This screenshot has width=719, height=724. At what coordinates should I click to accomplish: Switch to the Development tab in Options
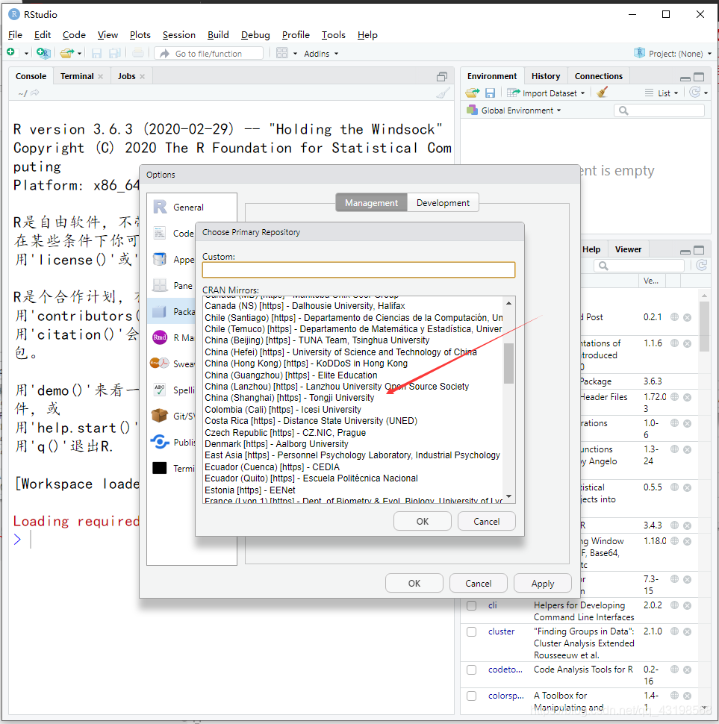pyautogui.click(x=443, y=203)
